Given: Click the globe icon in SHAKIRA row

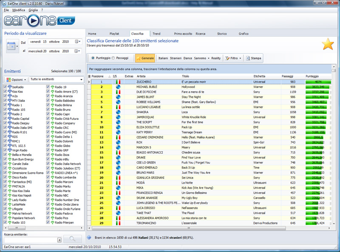Looking at the screenshot, I should 118,112.
